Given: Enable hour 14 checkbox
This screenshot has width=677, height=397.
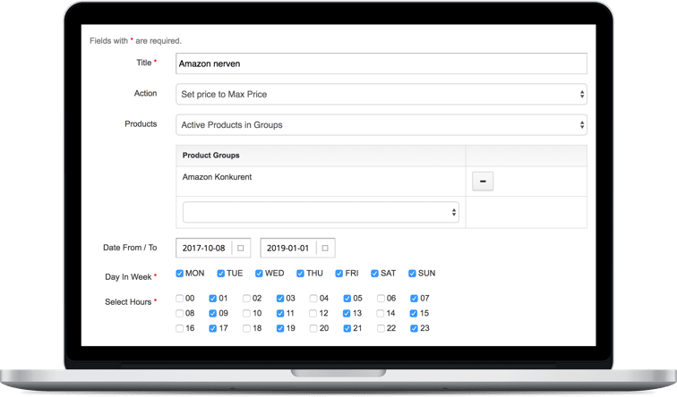Looking at the screenshot, I should click(381, 313).
